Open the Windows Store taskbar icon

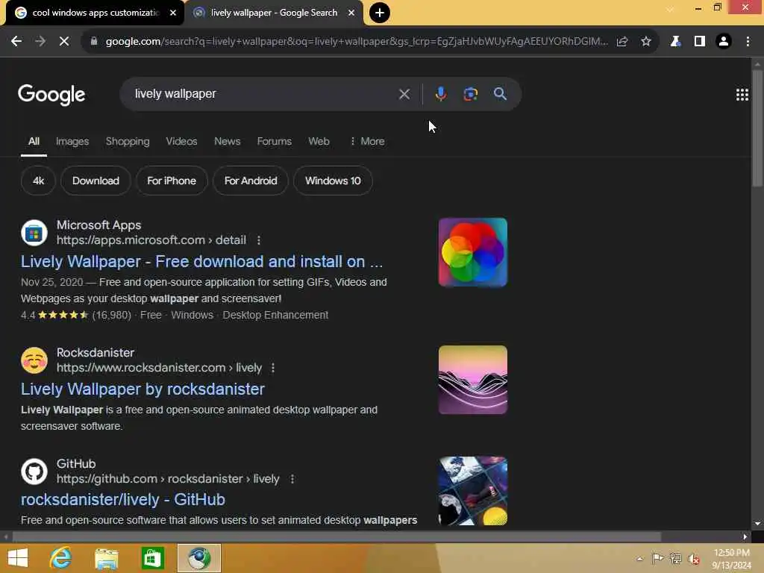[x=152, y=558]
